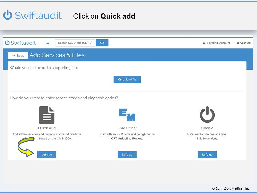This screenshot has width=257, height=193.
Task: Click the E&M Coder heading text
Action: (127, 128)
